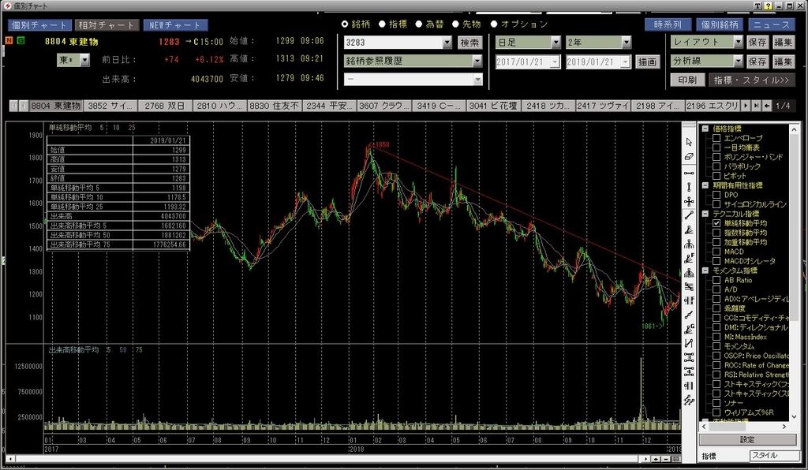The height and width of the screenshot is (470, 808).
Task: Collapse the 価格指標 tree group
Action: [x=705, y=129]
